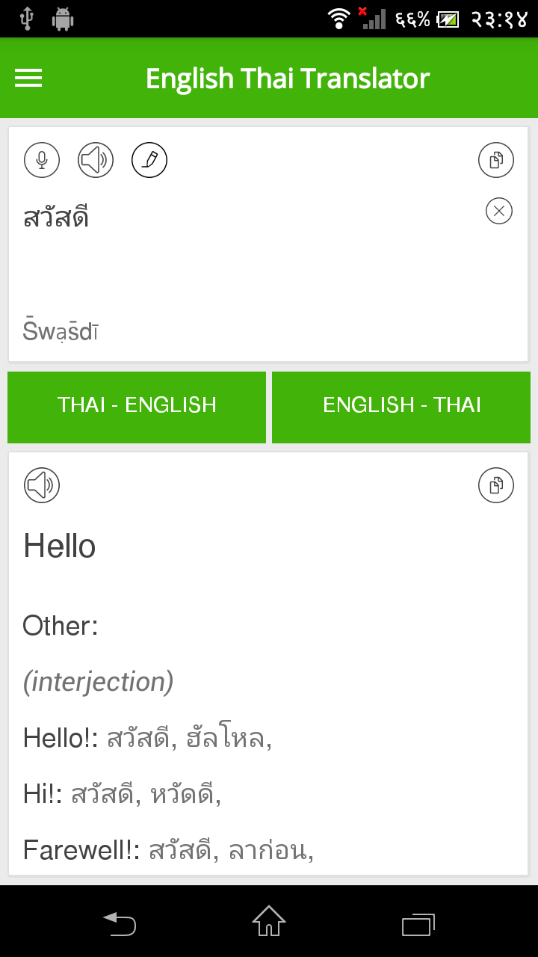Viewport: 538px width, 957px height.
Task: Tap the Hello result heading
Action: [58, 546]
